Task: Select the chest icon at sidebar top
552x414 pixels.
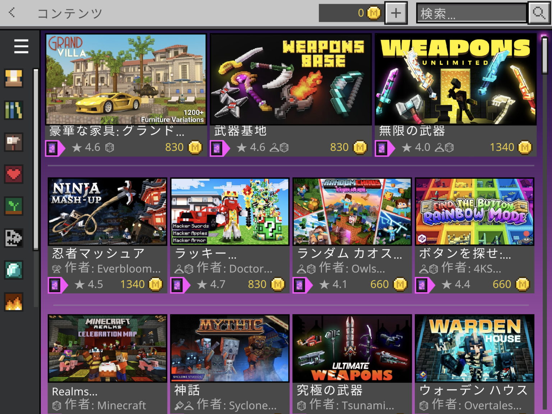Action: point(13,79)
